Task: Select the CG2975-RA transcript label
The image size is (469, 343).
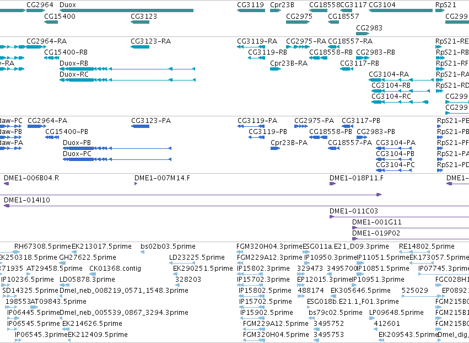Action: click(306, 41)
